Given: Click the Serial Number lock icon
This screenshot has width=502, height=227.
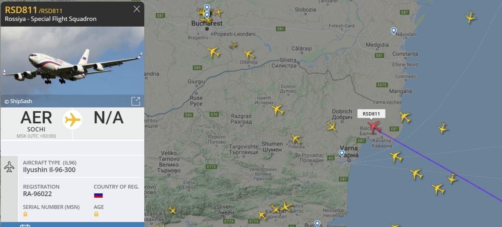Looking at the screenshot, I should [25, 214].
